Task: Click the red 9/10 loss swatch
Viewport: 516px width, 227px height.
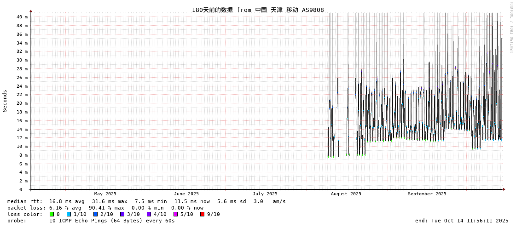Action: [202, 214]
